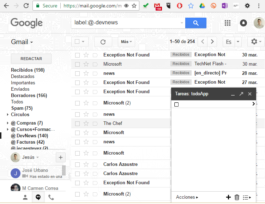Open the Gmail settings gear
This screenshot has height=204, width=265.
256,42
